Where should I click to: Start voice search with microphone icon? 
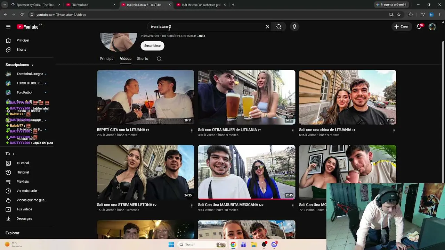[x=294, y=27]
